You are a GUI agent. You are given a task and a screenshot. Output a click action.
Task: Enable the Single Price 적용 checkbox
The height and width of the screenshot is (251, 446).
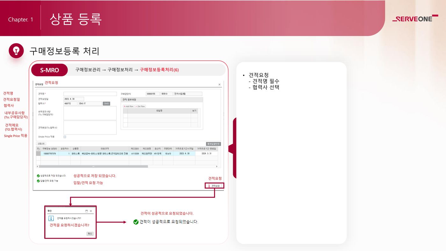point(65,137)
